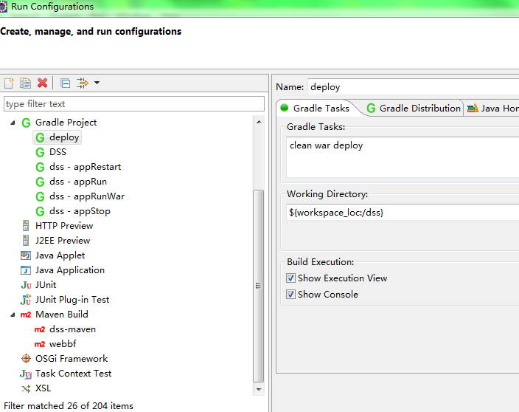Click the Maven Build m2 icon
This screenshot has width=519, height=412.
26,315
